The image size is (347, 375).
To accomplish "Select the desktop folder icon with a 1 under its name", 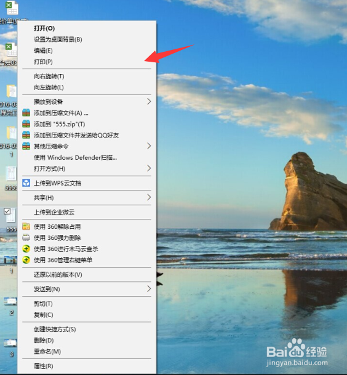I will tap(12, 133).
